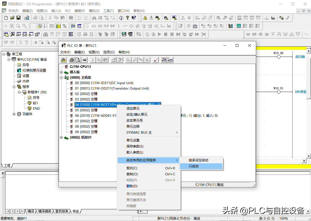Collapse the [0000] 主机架 rack node
The height and width of the screenshot is (221, 311).
61,78
